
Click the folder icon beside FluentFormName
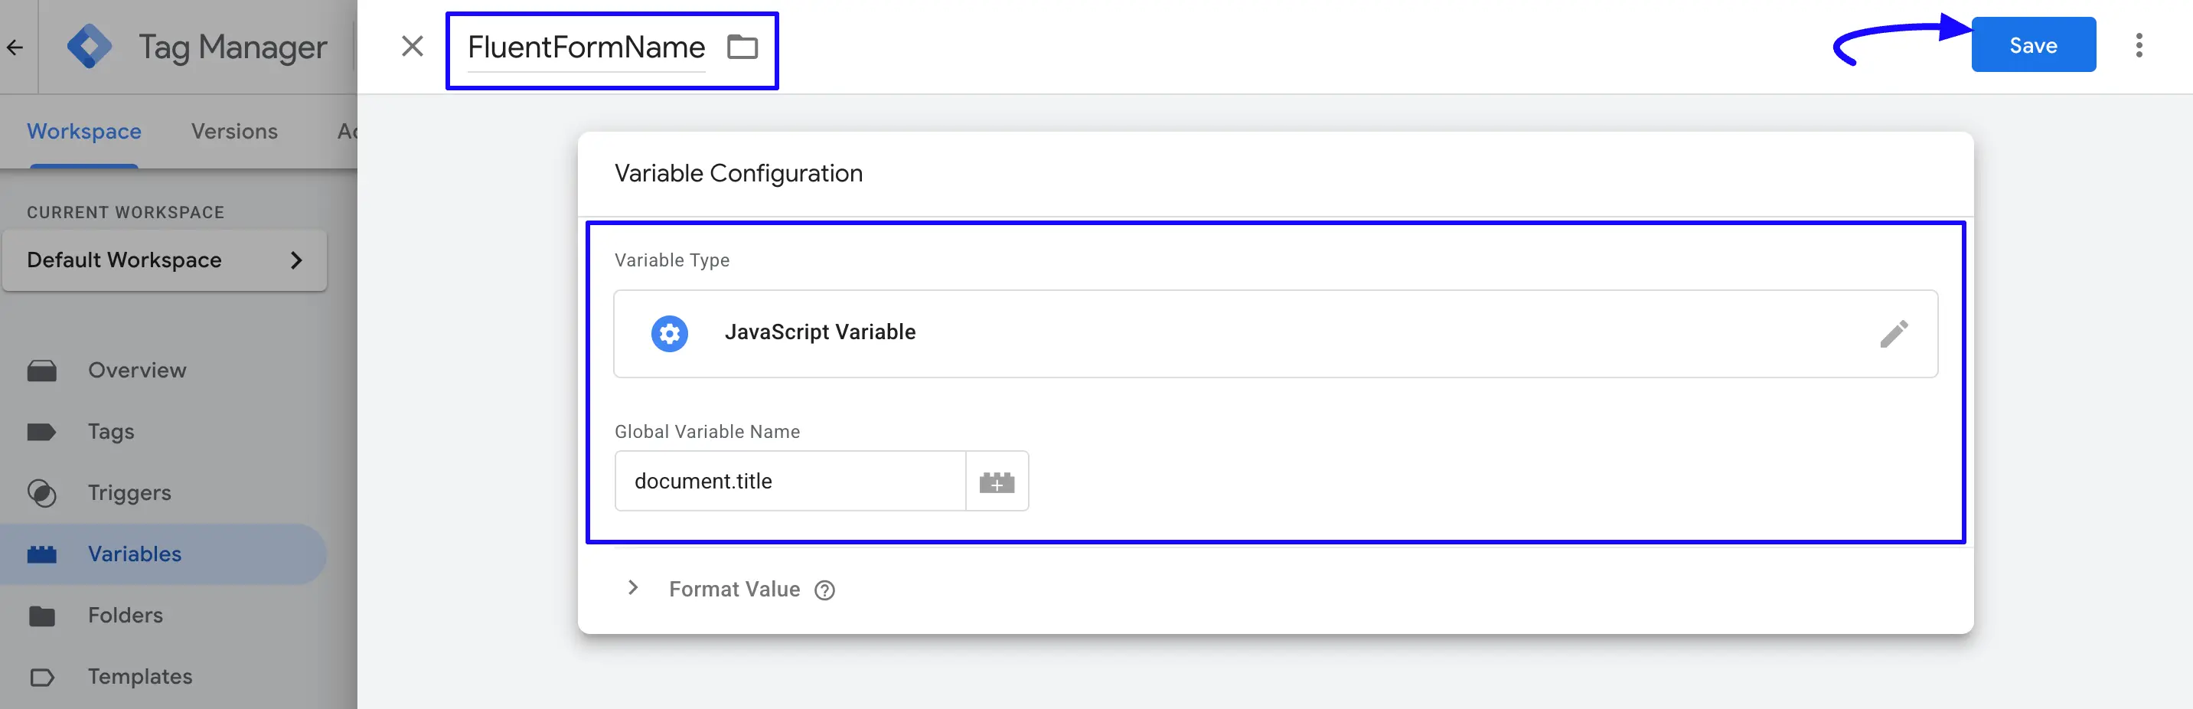(x=742, y=47)
